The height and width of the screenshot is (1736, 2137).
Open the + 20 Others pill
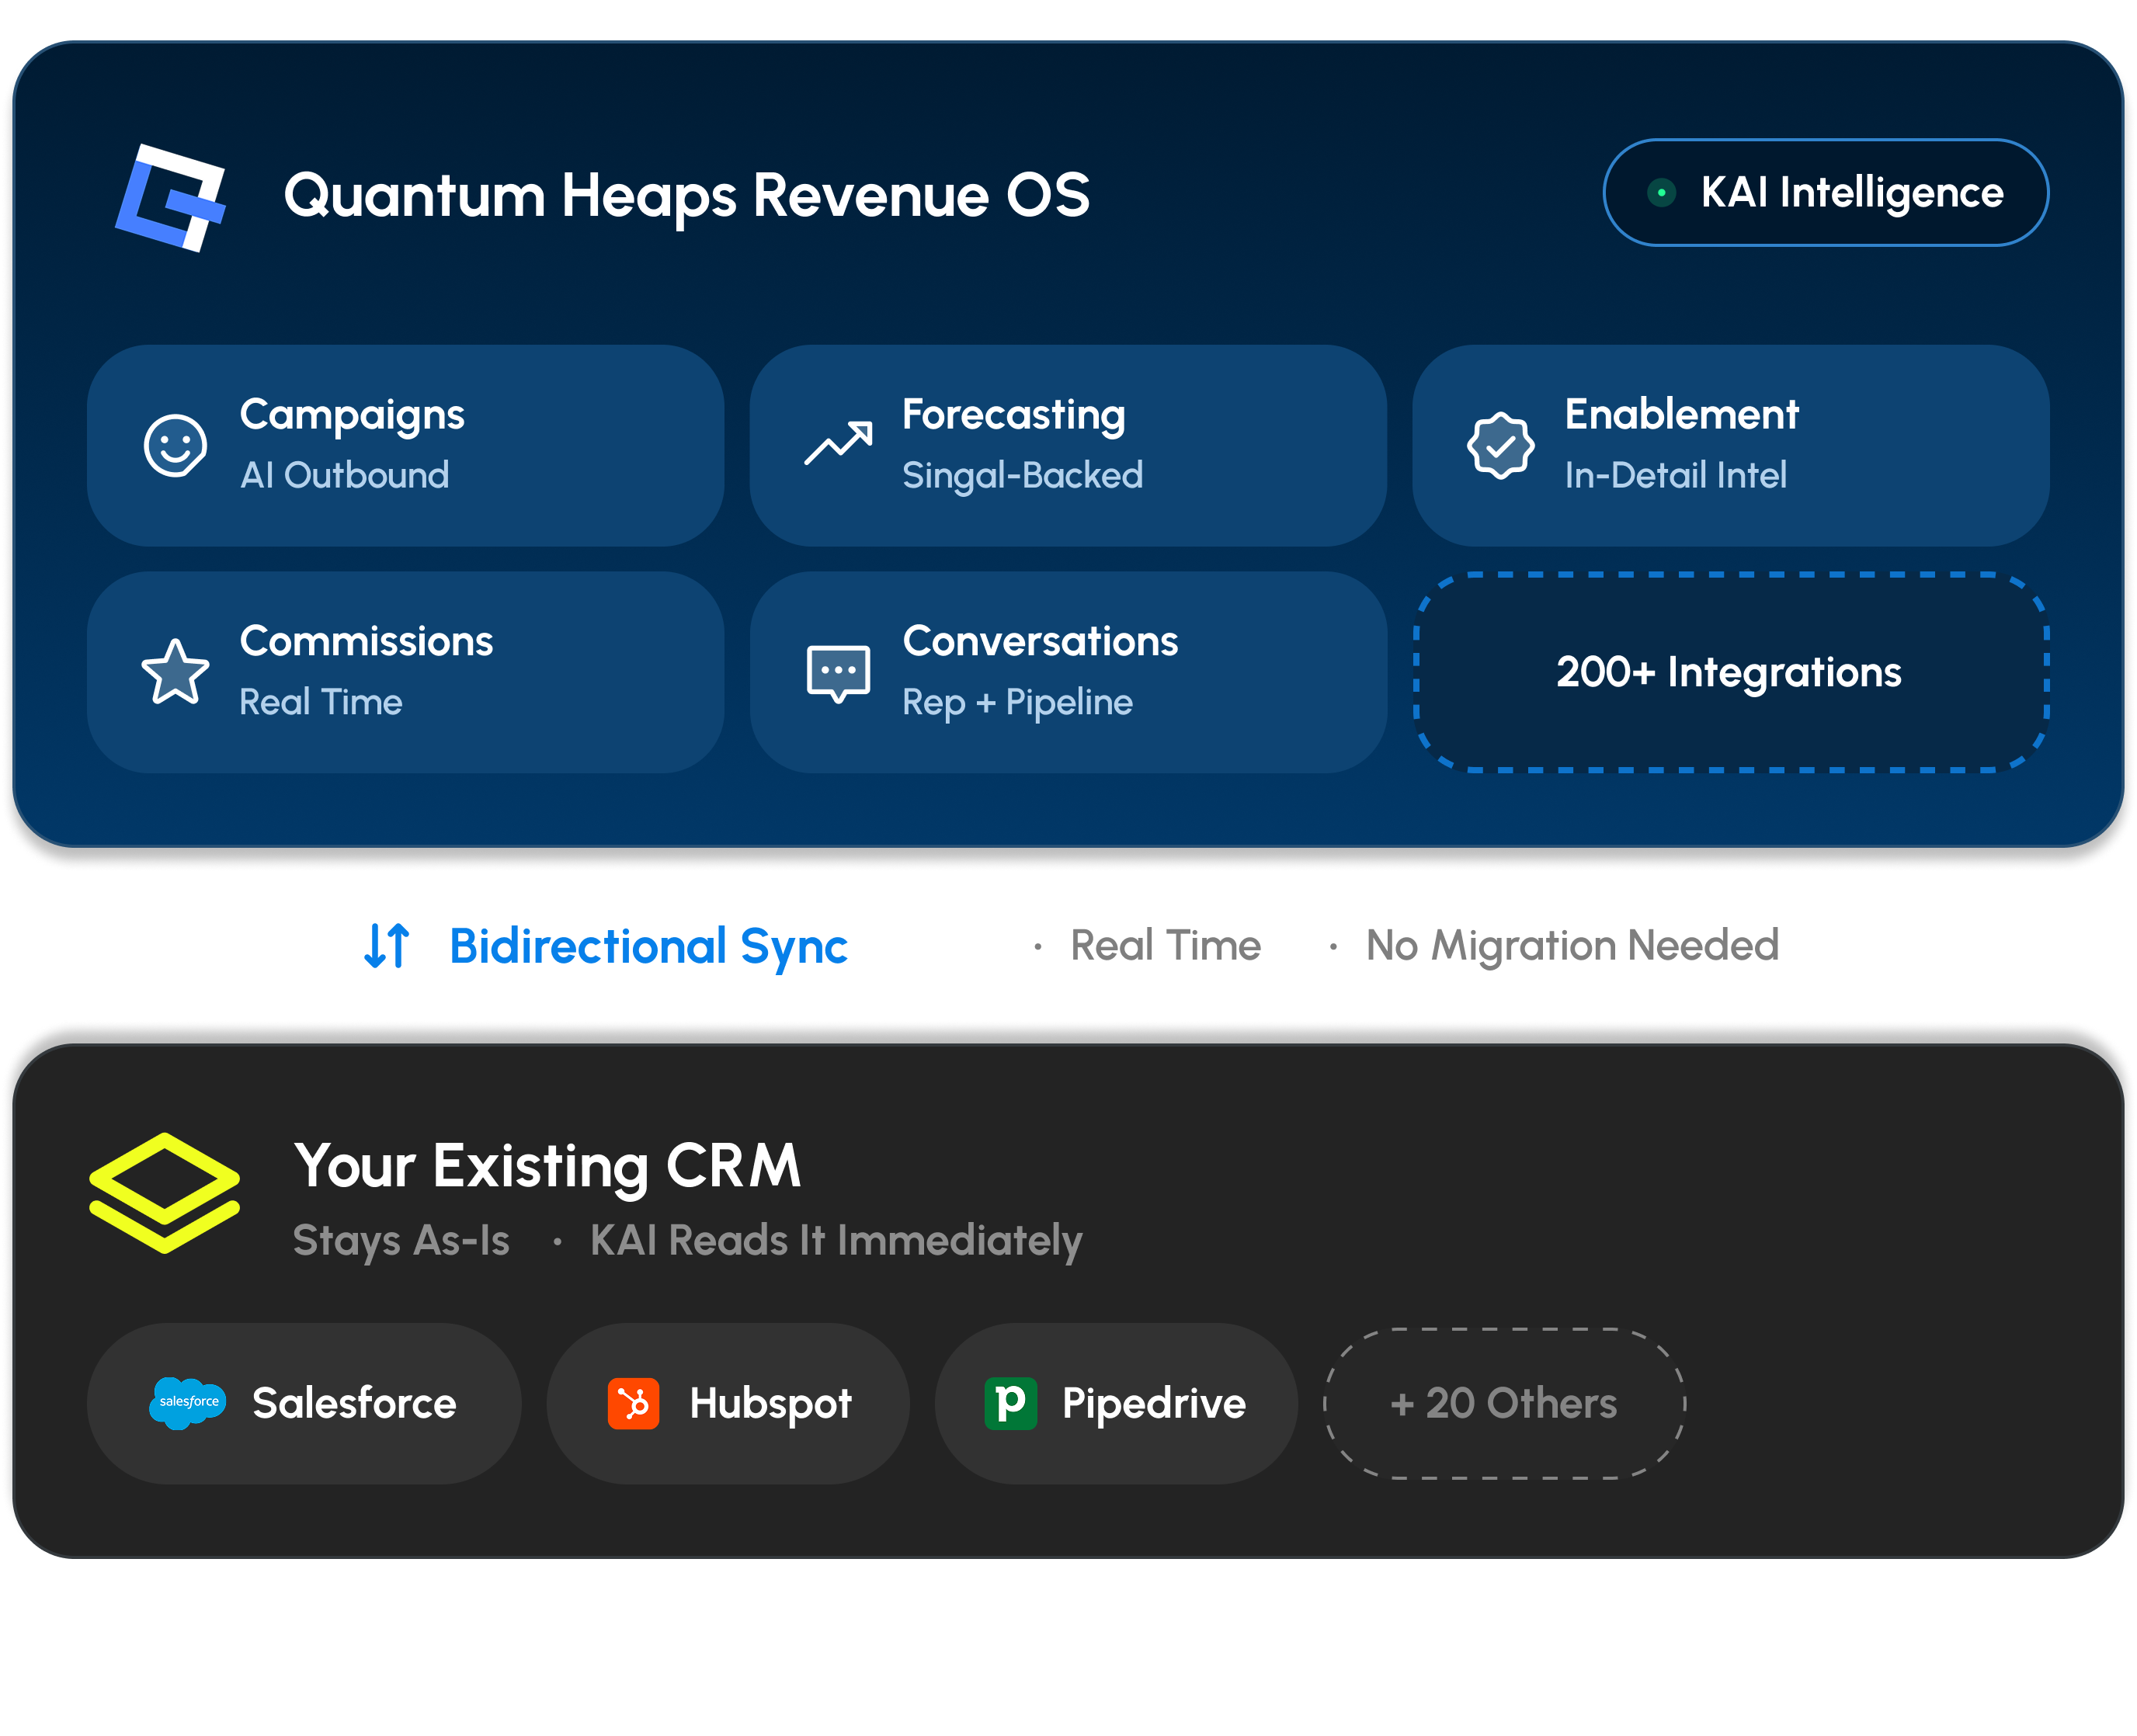tap(1504, 1403)
